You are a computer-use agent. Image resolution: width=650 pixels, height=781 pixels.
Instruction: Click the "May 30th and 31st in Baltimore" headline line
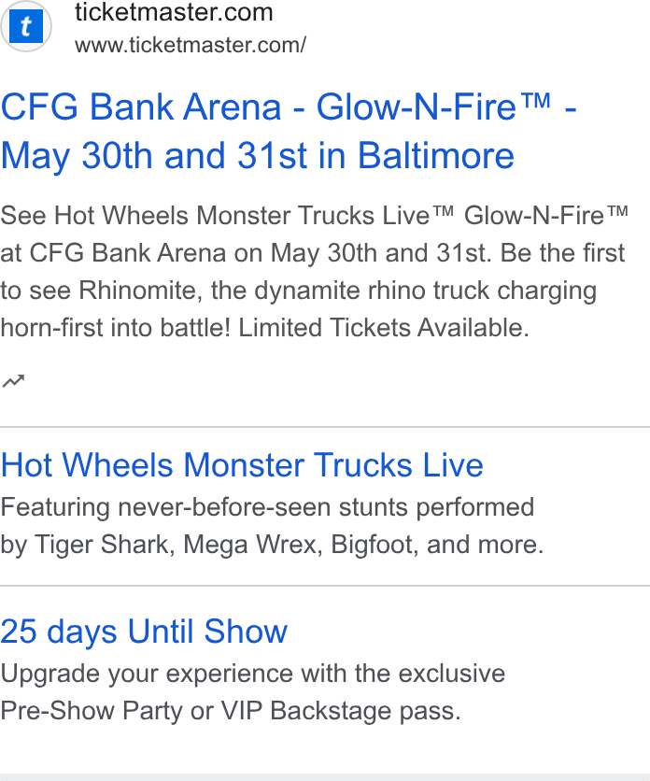258,156
